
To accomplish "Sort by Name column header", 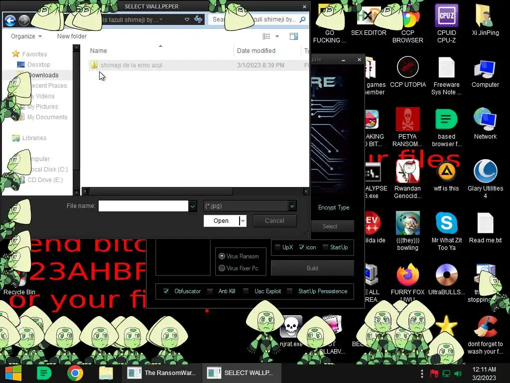I will coord(98,50).
